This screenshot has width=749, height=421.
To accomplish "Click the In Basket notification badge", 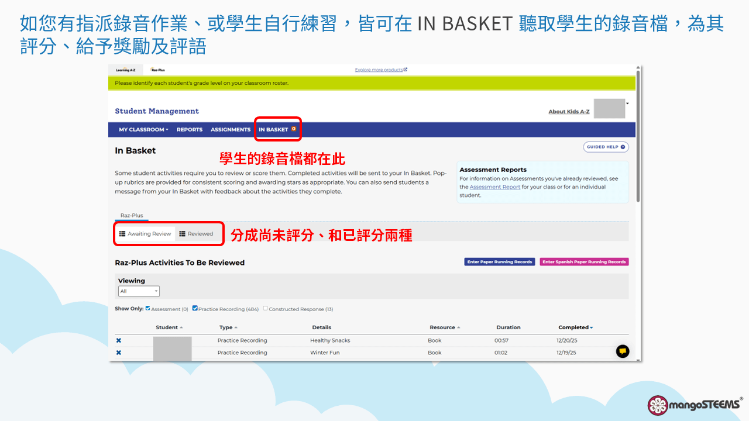I will tap(294, 129).
